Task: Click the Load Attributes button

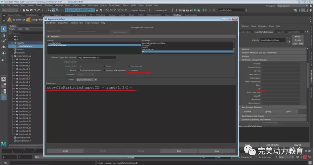Action: (272, 145)
